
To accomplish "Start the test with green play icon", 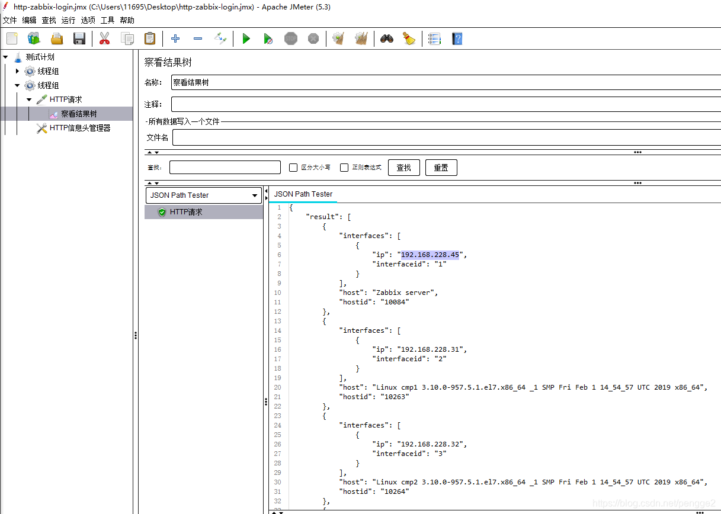I will point(246,38).
